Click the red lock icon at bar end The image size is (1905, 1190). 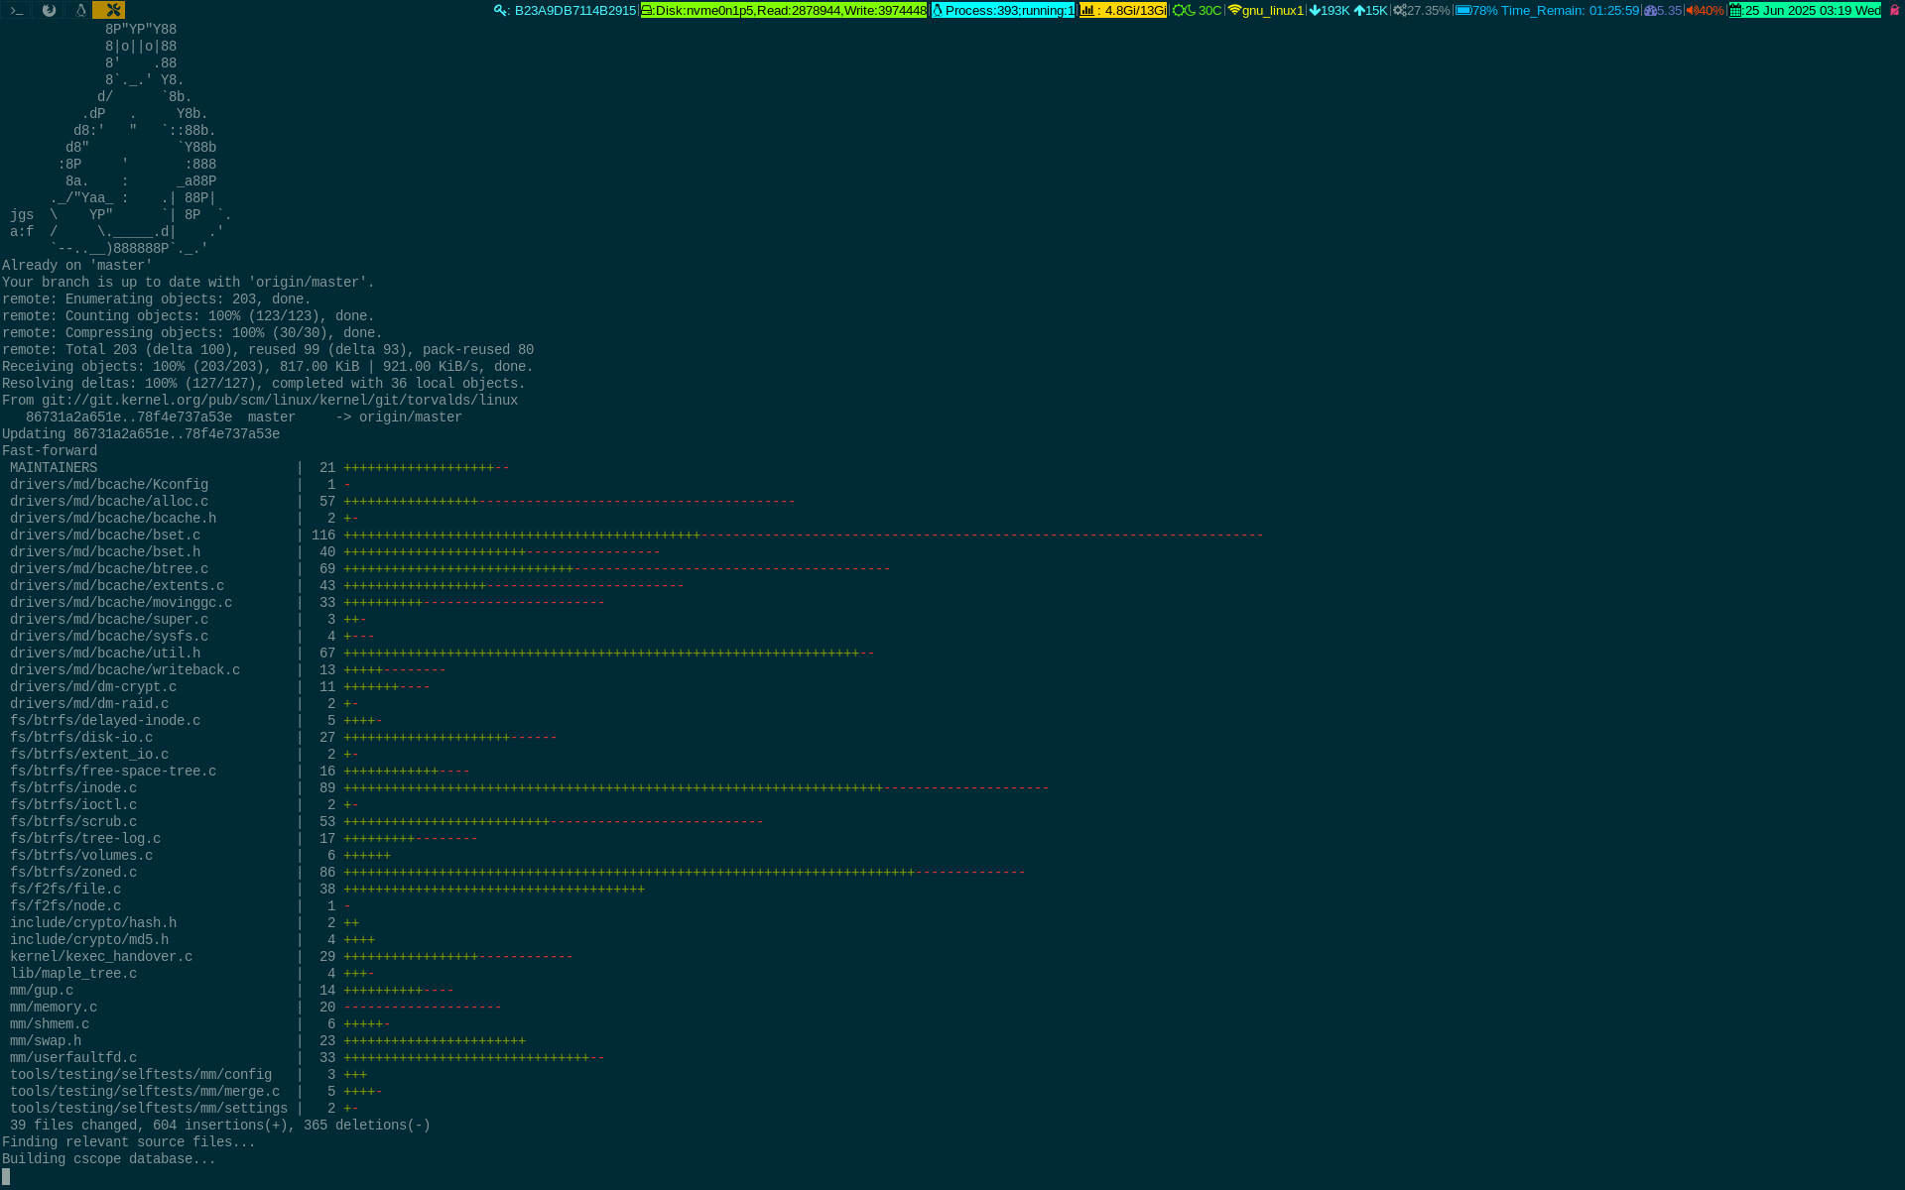(1894, 10)
